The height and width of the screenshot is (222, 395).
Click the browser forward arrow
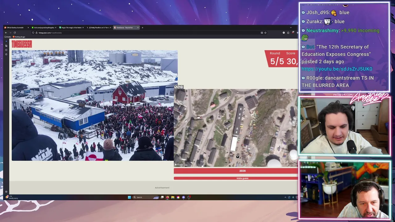click(x=10, y=33)
